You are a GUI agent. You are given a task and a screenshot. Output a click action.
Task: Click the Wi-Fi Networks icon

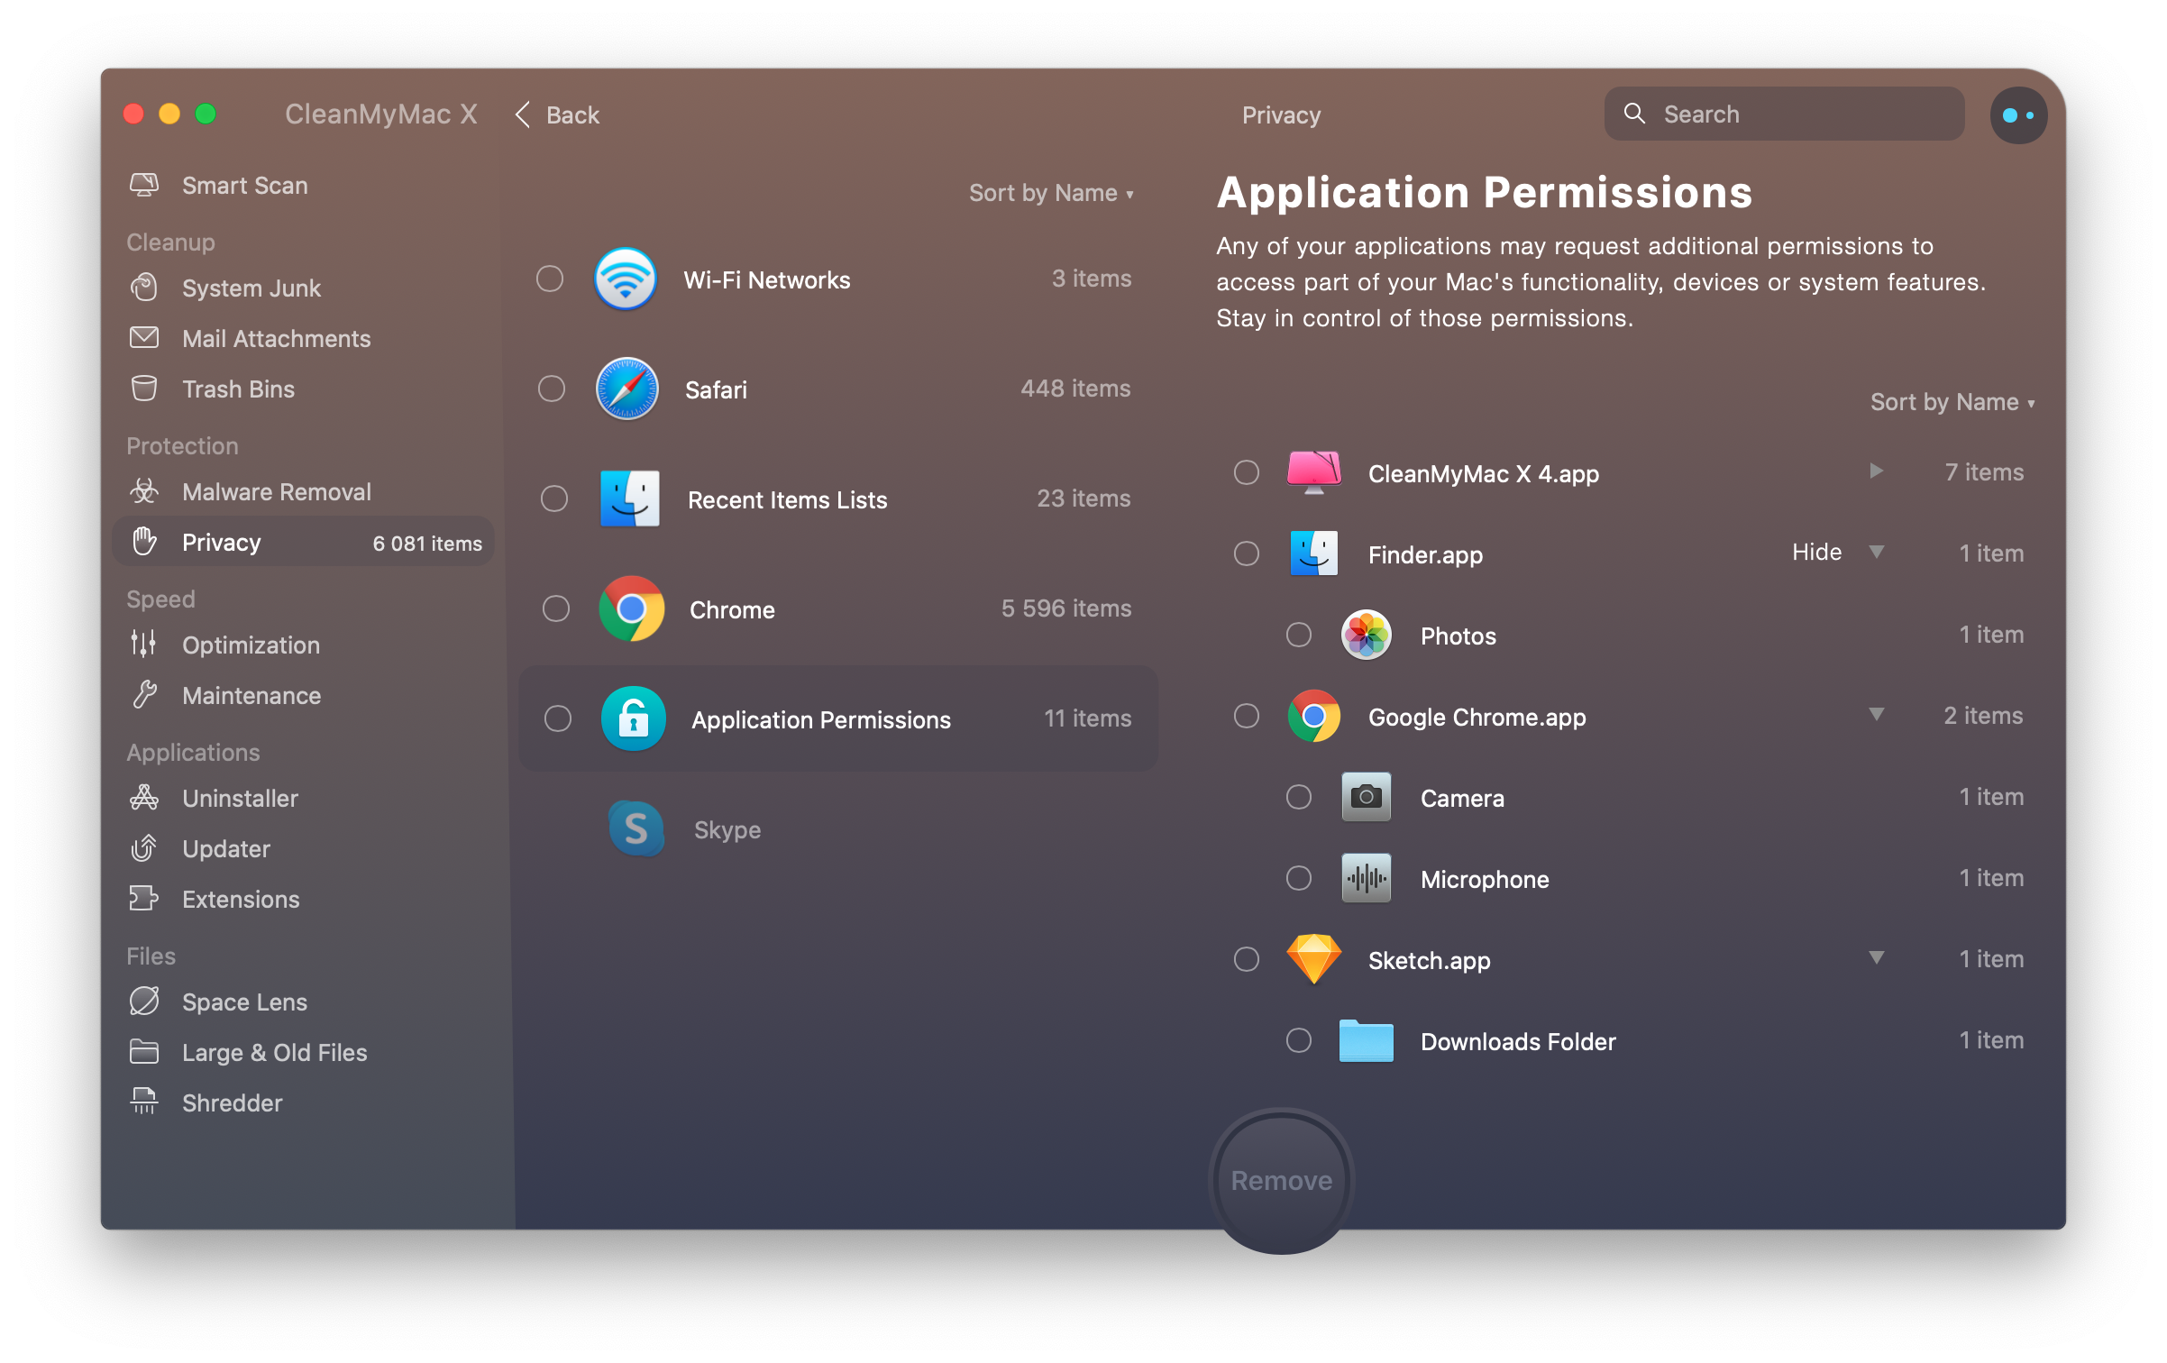click(x=626, y=279)
